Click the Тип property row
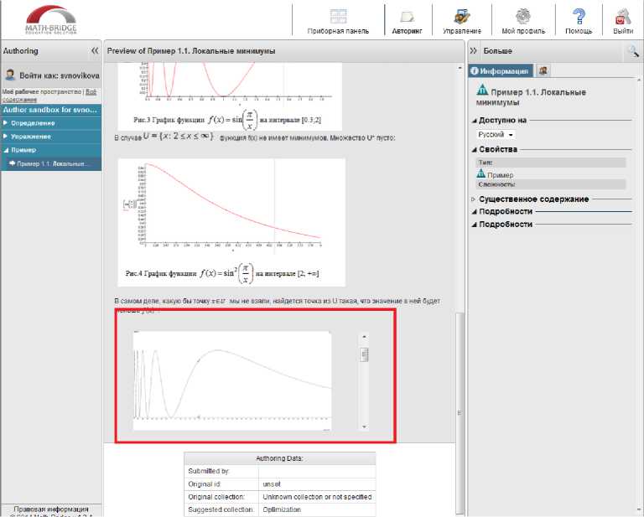644x517 pixels. pyautogui.click(x=551, y=163)
